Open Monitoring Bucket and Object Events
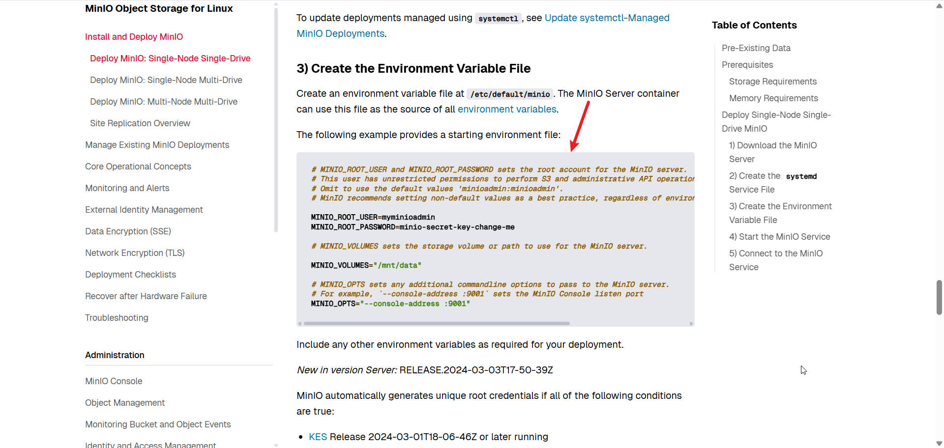Screen dimensions: 944x448 tap(158, 424)
